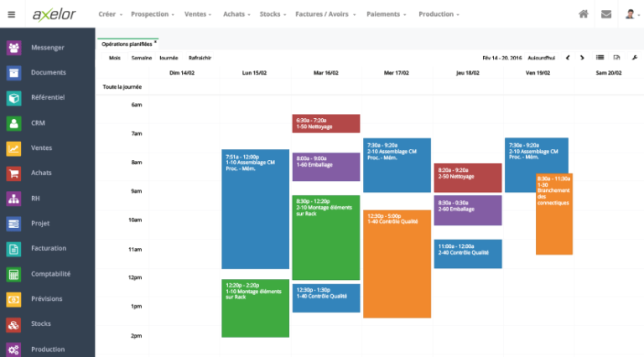The width and height of the screenshot is (644, 357).
Task: Switch calendar to Journée view
Action: point(169,58)
